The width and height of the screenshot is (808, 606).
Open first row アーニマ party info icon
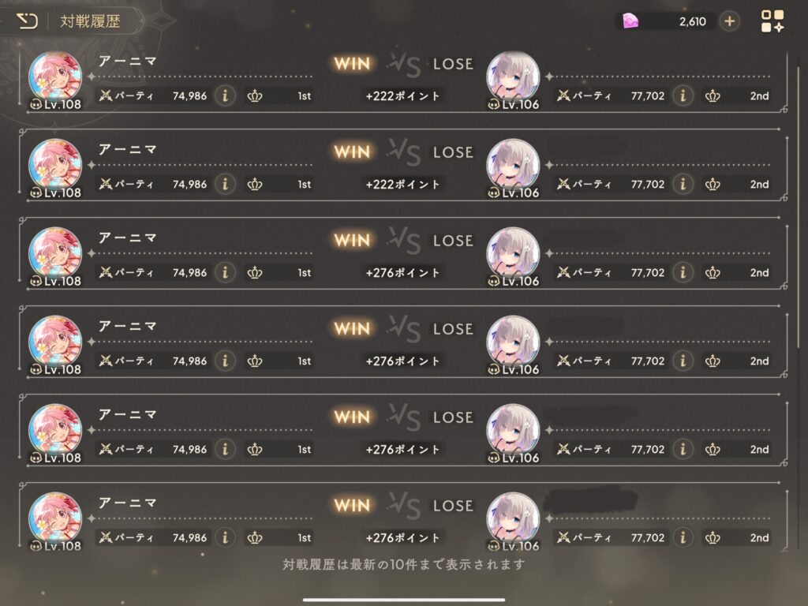[x=225, y=95]
